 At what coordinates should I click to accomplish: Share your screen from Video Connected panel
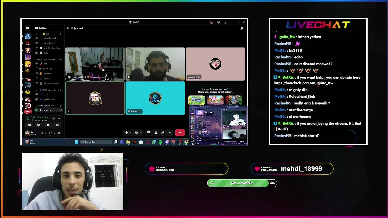pos(38,125)
